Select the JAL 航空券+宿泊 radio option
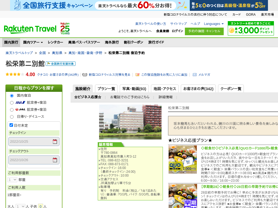The height and width of the screenshot is (208, 278). tap(12, 110)
